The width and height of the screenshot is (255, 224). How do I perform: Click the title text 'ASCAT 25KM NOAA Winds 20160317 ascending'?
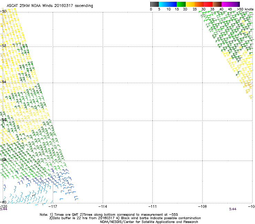tap(50, 6)
